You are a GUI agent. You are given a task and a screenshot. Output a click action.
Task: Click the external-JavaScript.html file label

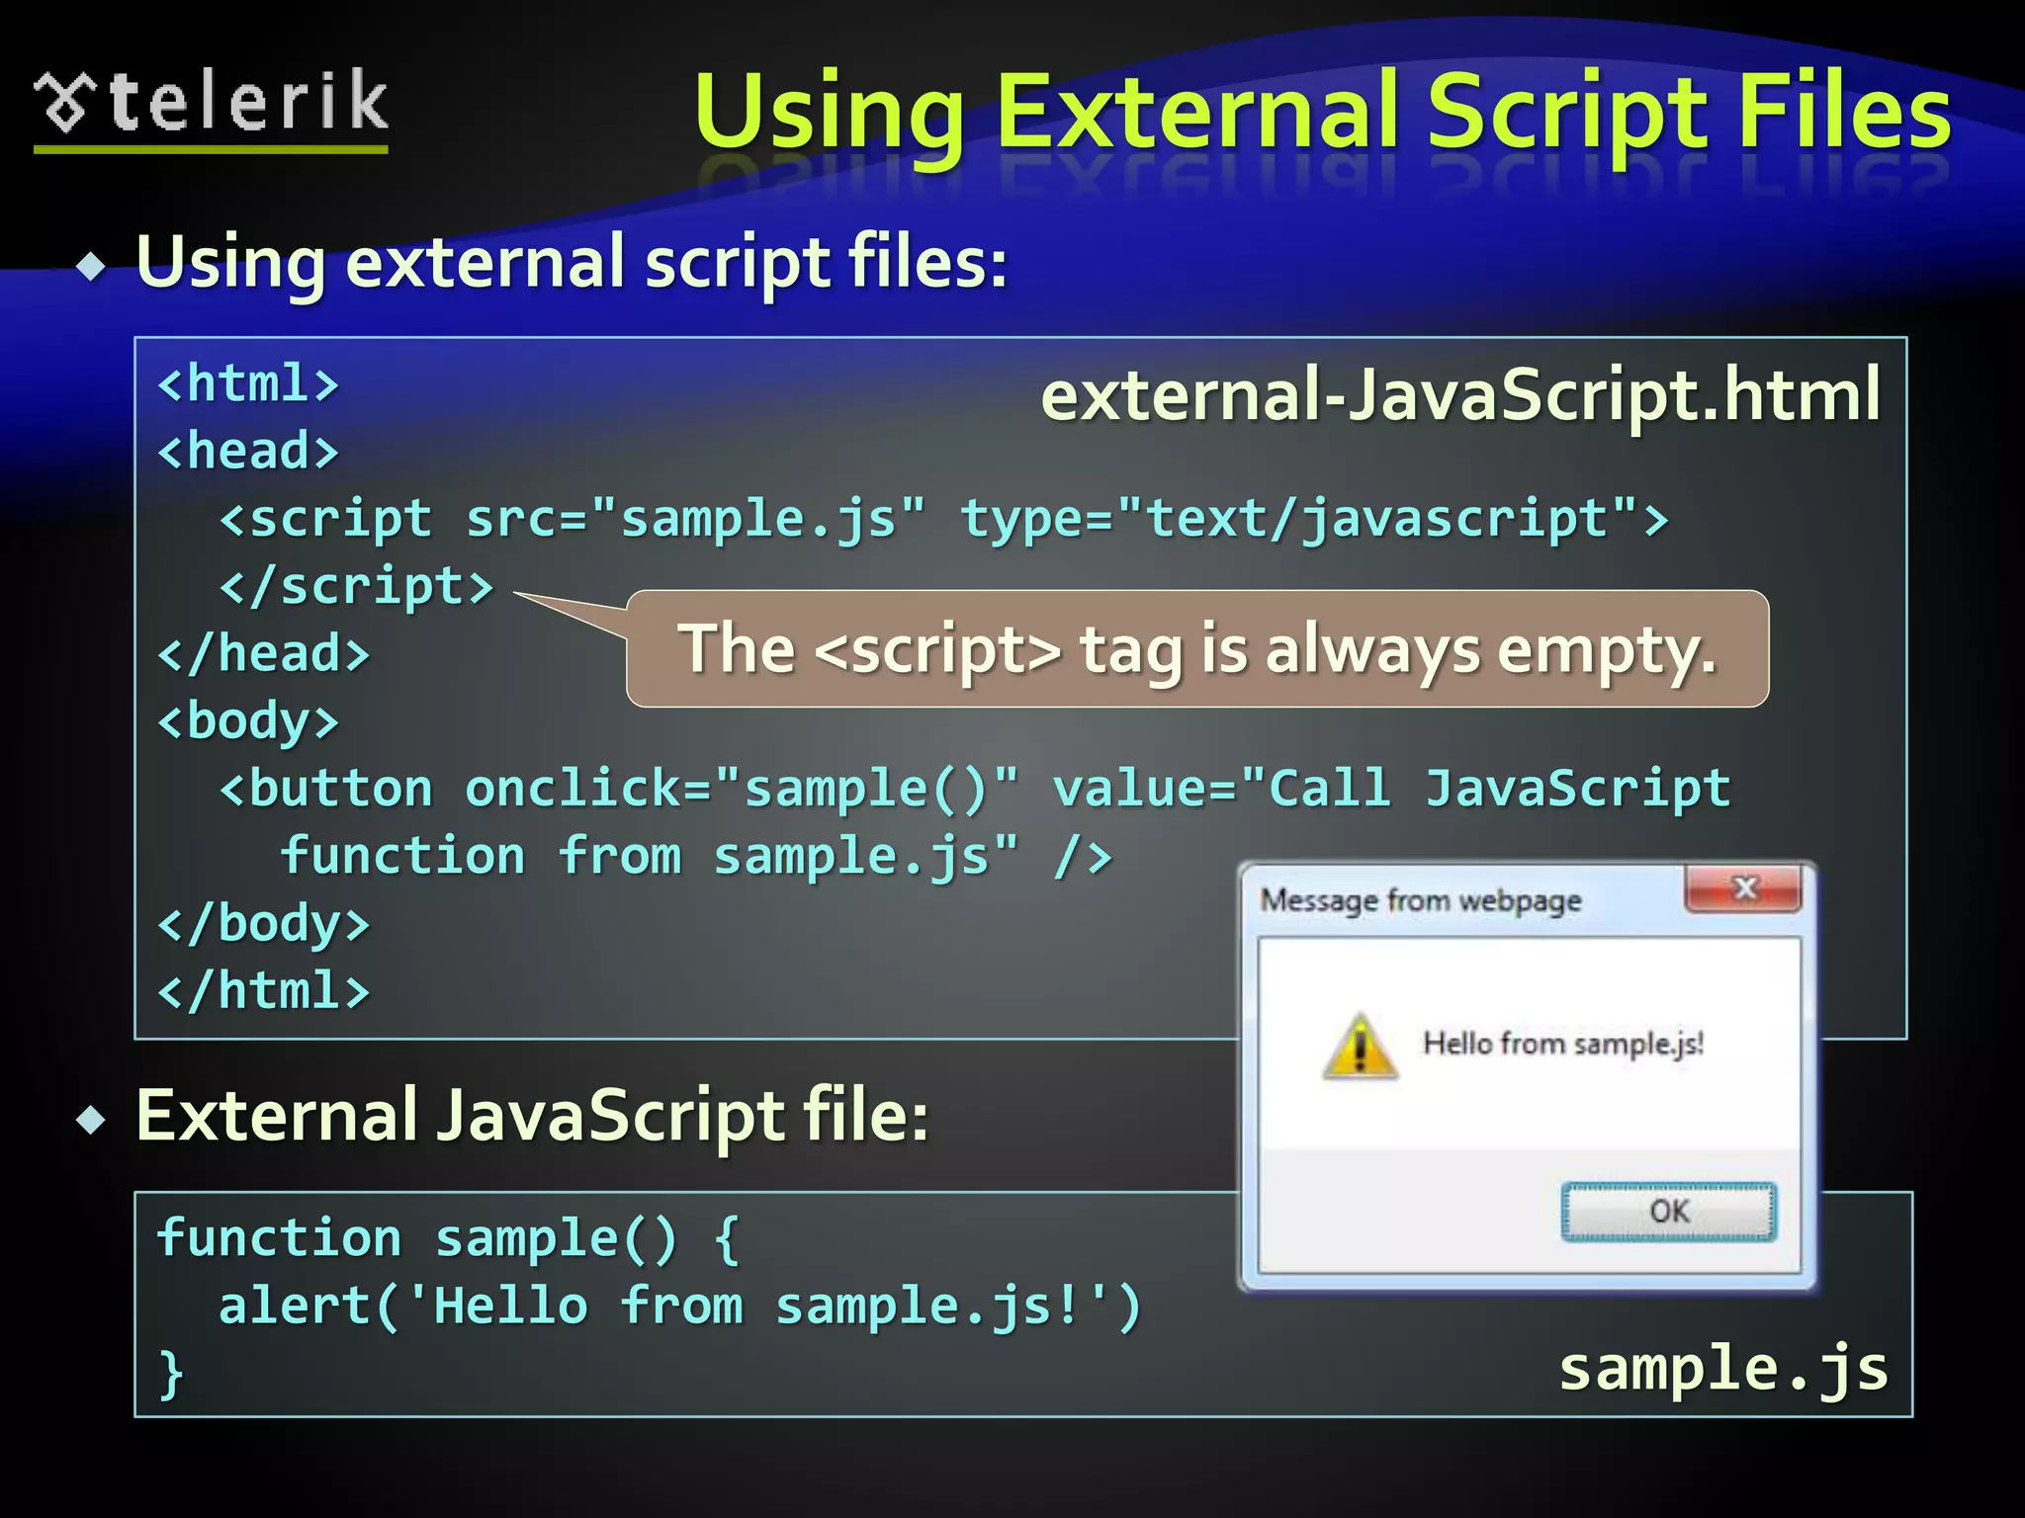coord(1459,394)
